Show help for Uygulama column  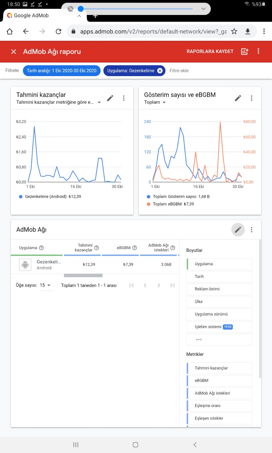[x=41, y=248]
